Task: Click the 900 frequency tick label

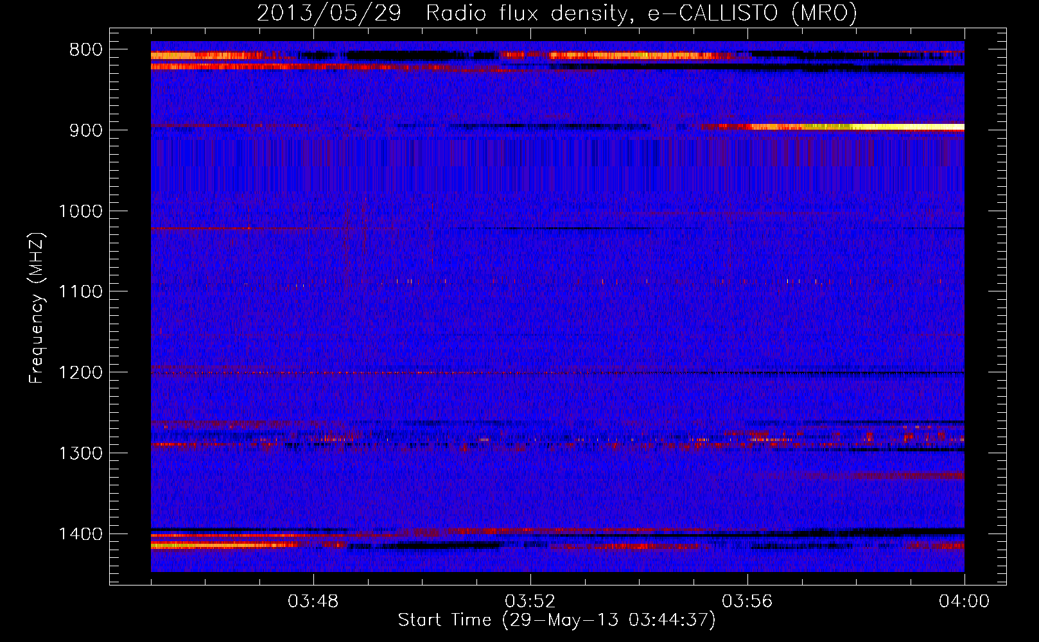Action: (85, 130)
